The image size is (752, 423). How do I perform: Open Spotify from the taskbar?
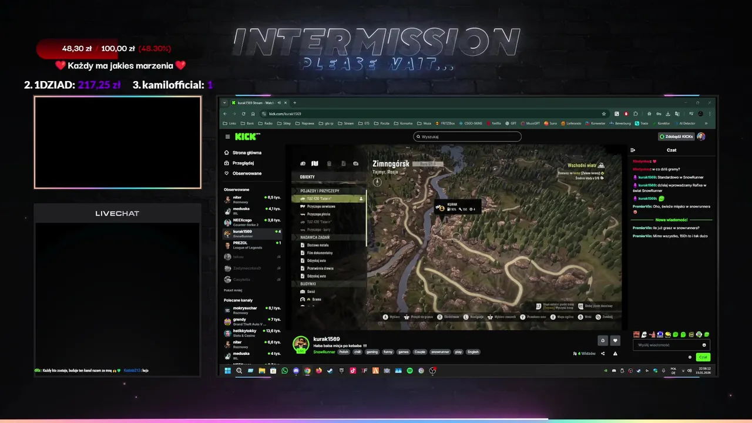click(x=409, y=371)
